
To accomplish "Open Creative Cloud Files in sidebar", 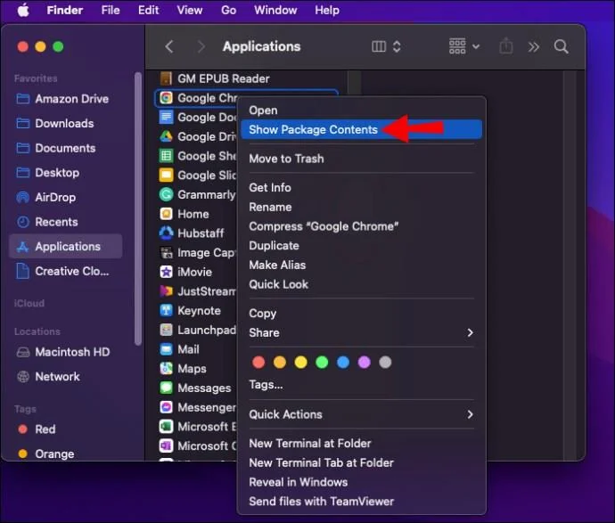I will pyautogui.click(x=62, y=272).
